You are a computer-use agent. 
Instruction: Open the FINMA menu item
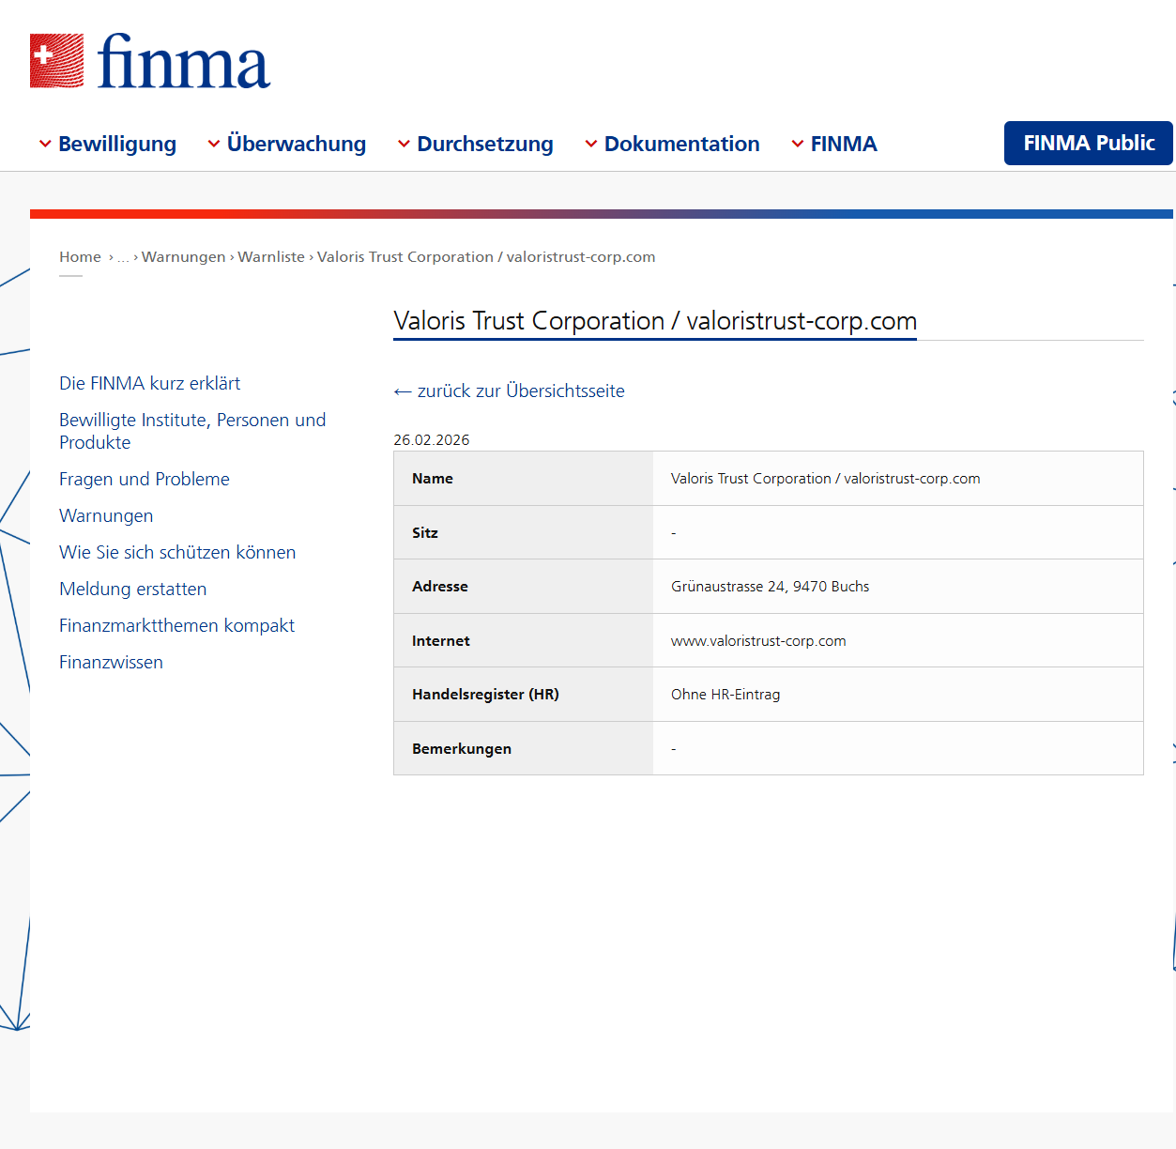(844, 144)
